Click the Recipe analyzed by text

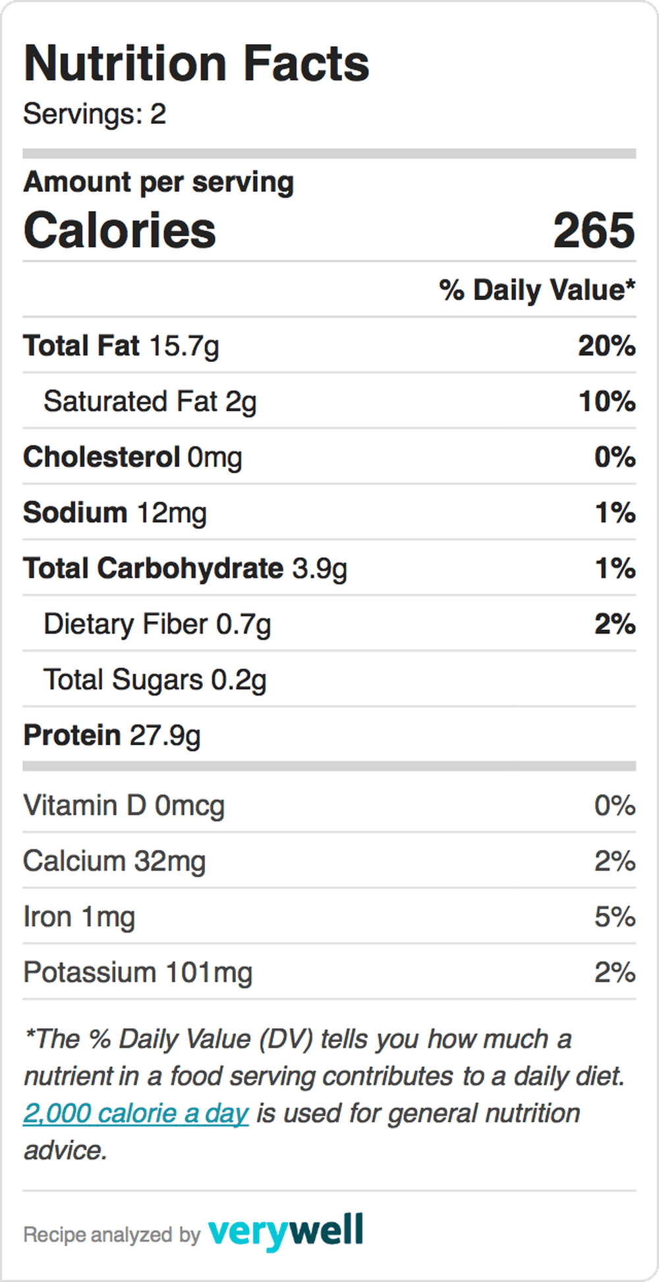[111, 1235]
